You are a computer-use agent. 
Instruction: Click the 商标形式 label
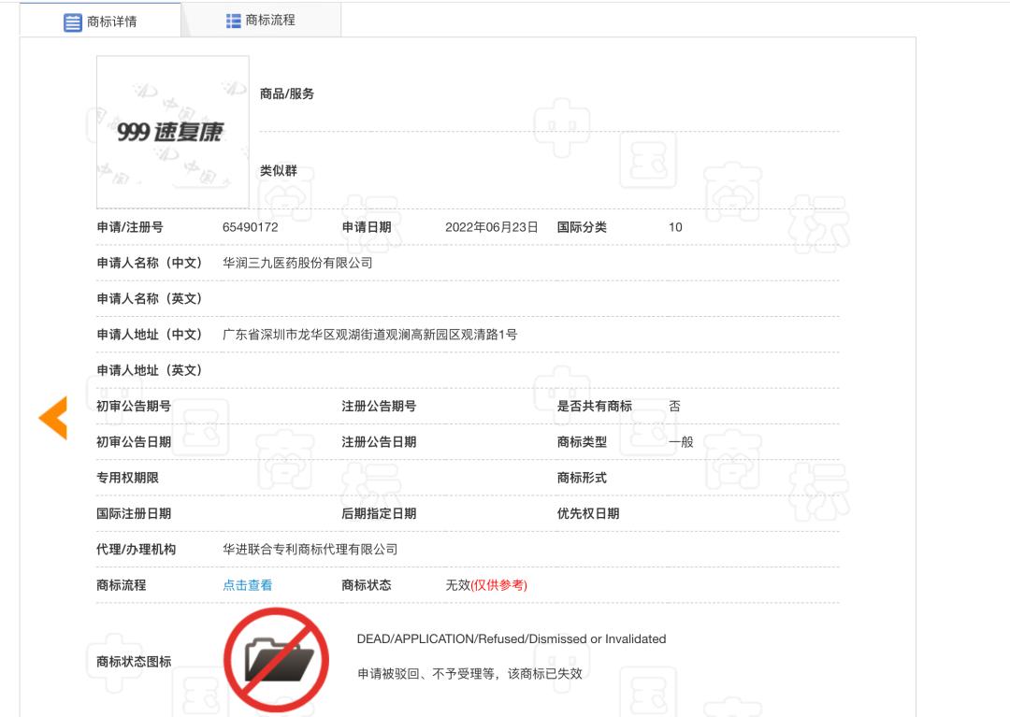(x=582, y=478)
